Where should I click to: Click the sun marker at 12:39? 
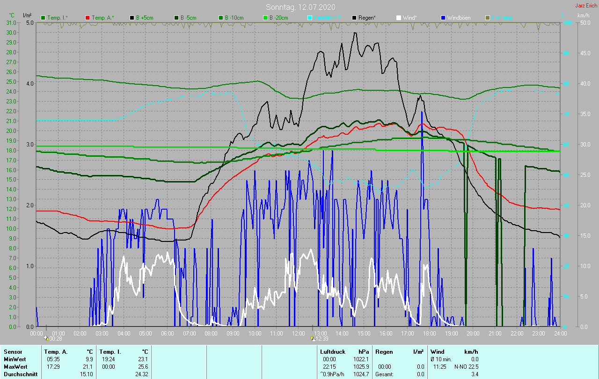312,337
